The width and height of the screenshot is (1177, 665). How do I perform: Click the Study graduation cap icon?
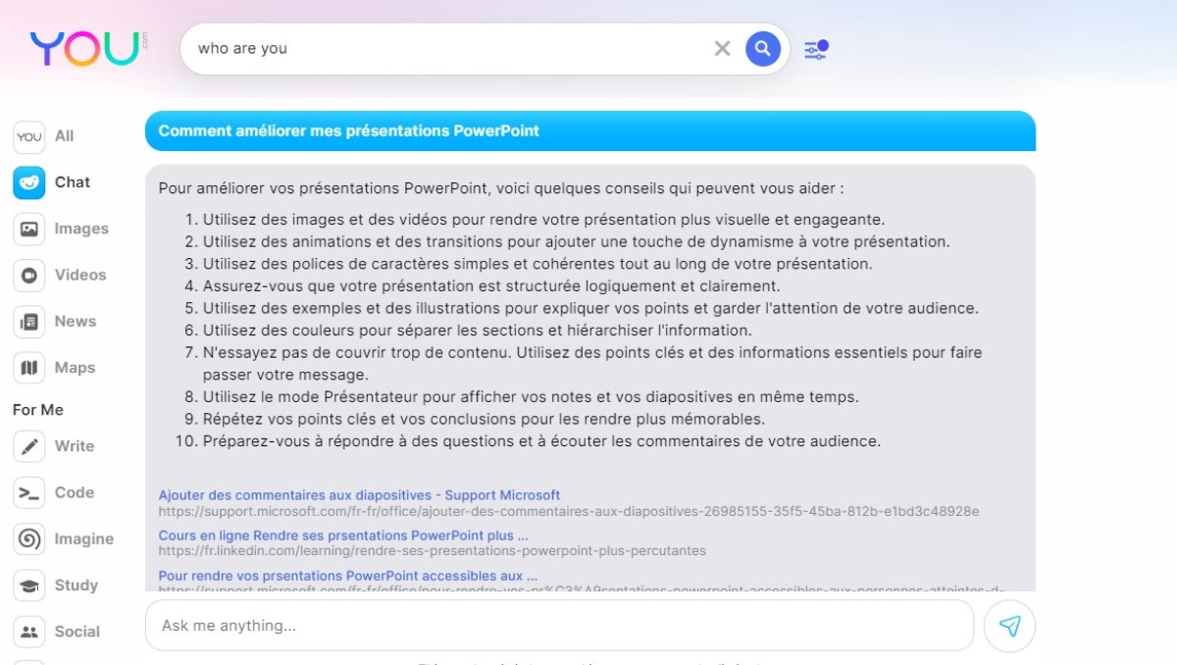coord(29,586)
